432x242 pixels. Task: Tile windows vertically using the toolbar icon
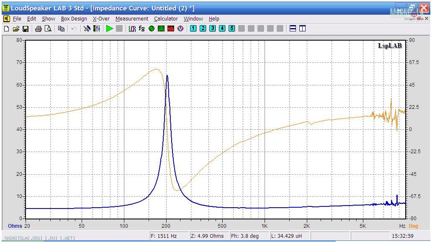tap(303, 28)
